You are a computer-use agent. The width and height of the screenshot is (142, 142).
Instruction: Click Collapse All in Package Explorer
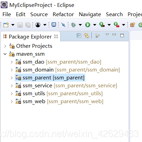click(79, 36)
